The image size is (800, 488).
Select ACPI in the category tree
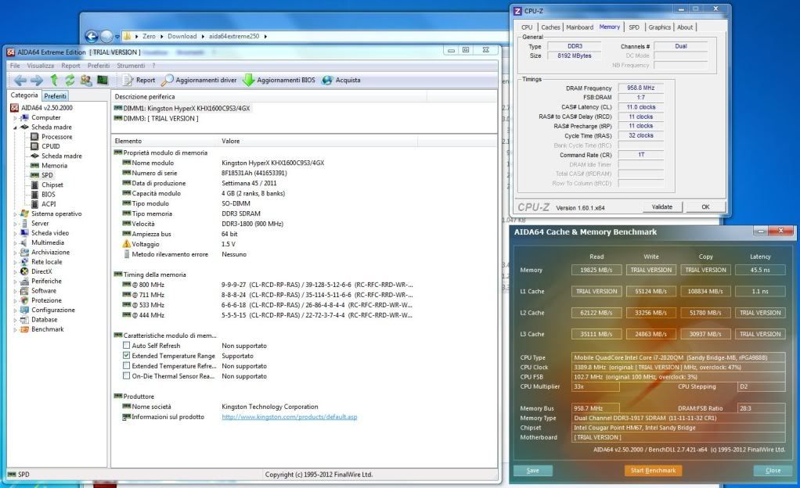point(49,204)
